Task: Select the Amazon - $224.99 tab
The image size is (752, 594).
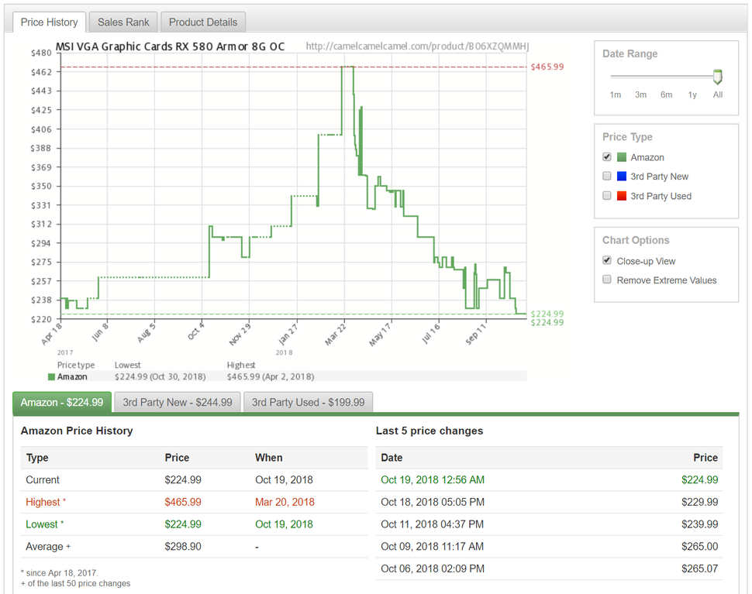Action: [62, 403]
